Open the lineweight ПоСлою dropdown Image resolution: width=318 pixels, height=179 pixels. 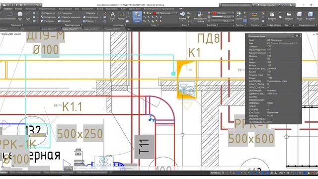point(223,17)
